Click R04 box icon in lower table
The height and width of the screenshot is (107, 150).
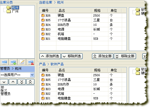[x=43, y=84]
